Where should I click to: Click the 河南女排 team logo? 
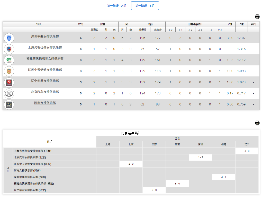(x=9, y=104)
